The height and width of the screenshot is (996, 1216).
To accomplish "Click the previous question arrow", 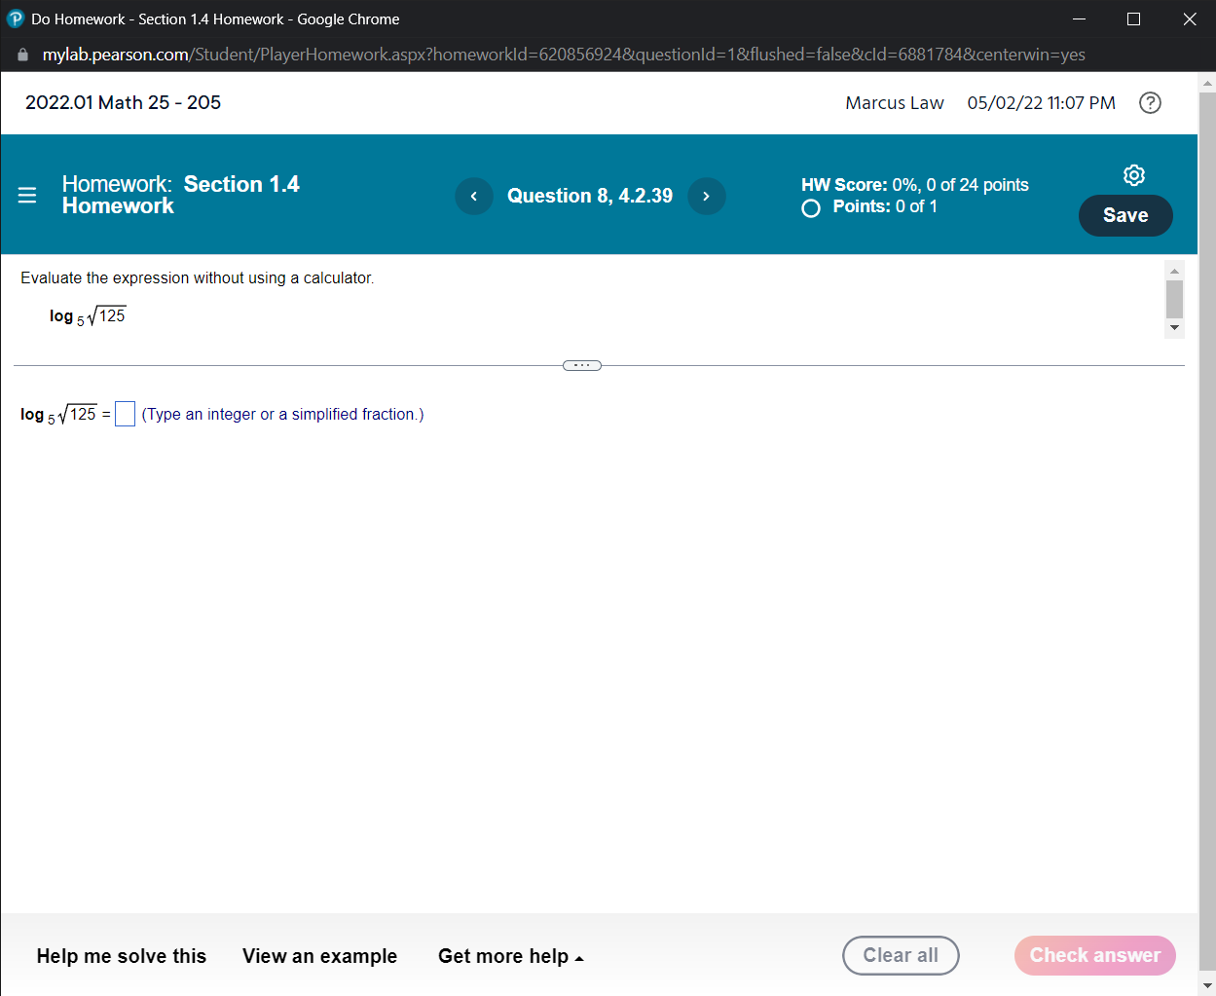I will 474,196.
